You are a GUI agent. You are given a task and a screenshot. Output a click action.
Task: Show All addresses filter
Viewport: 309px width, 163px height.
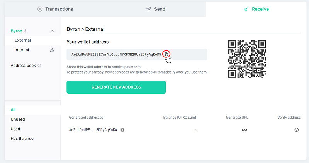tap(13, 109)
